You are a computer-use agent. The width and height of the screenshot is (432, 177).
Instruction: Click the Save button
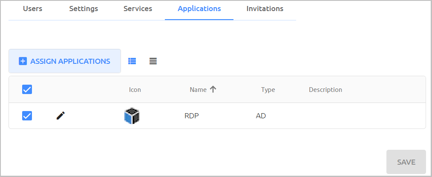[x=406, y=162]
